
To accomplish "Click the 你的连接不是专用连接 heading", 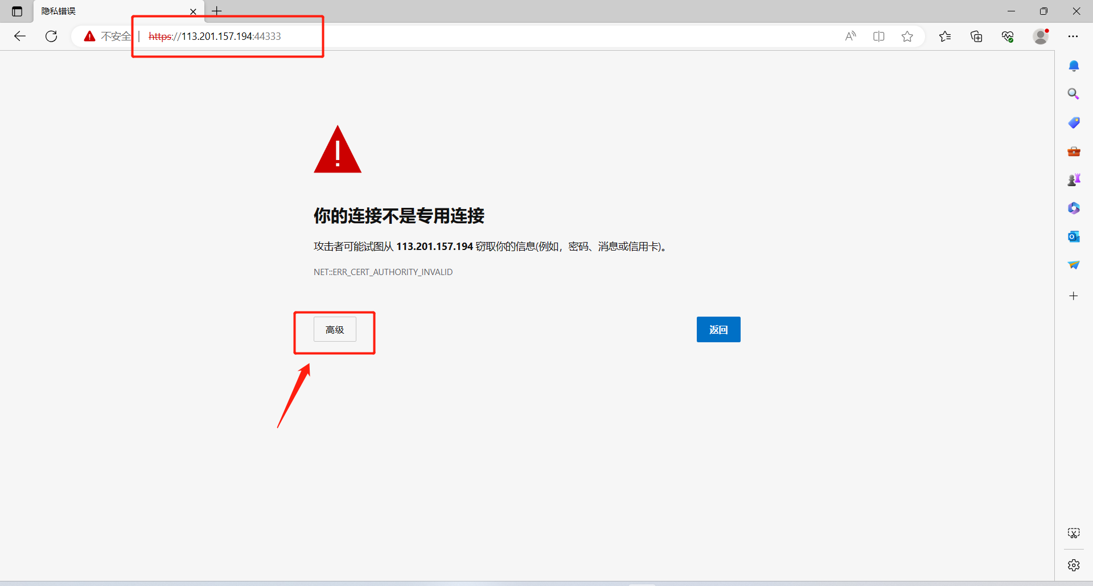I will (x=399, y=216).
